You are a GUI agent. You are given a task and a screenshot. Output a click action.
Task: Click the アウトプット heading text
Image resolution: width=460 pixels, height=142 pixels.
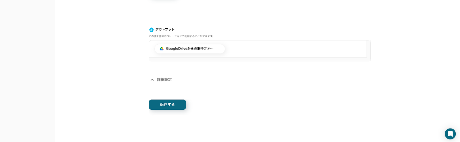(165, 29)
